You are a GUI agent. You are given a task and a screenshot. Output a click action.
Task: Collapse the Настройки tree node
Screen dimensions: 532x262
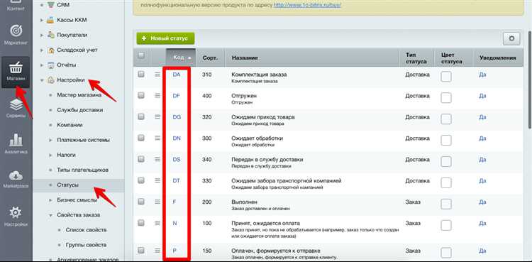pos(42,80)
